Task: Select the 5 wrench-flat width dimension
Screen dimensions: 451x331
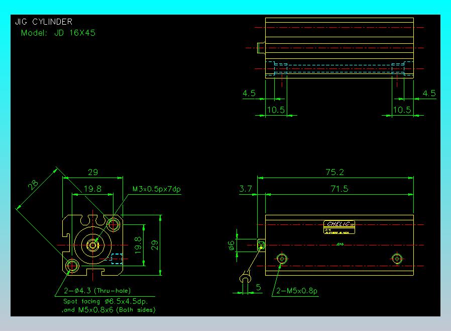Action: coord(258,287)
